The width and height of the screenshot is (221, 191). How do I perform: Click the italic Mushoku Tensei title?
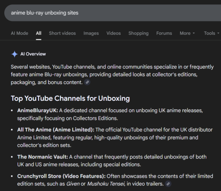click(106, 184)
